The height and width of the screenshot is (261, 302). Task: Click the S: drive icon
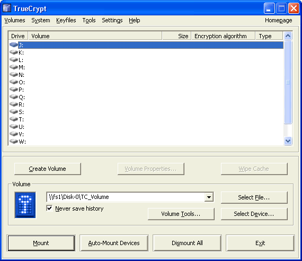pyautogui.click(x=14, y=112)
